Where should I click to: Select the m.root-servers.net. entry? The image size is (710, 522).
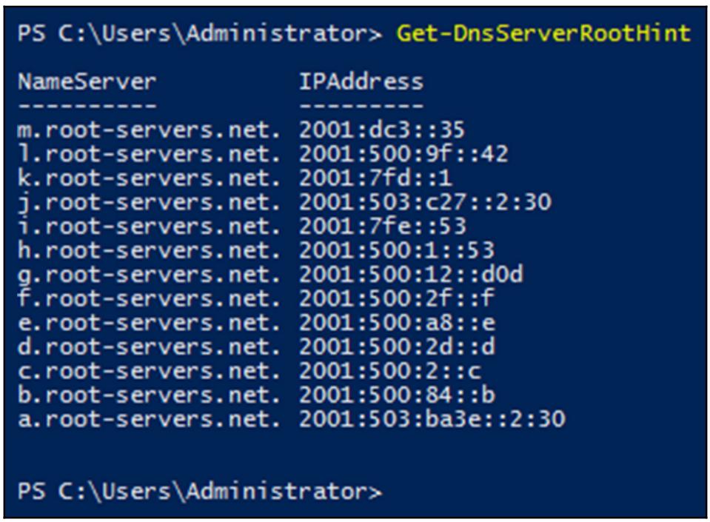pyautogui.click(x=150, y=131)
